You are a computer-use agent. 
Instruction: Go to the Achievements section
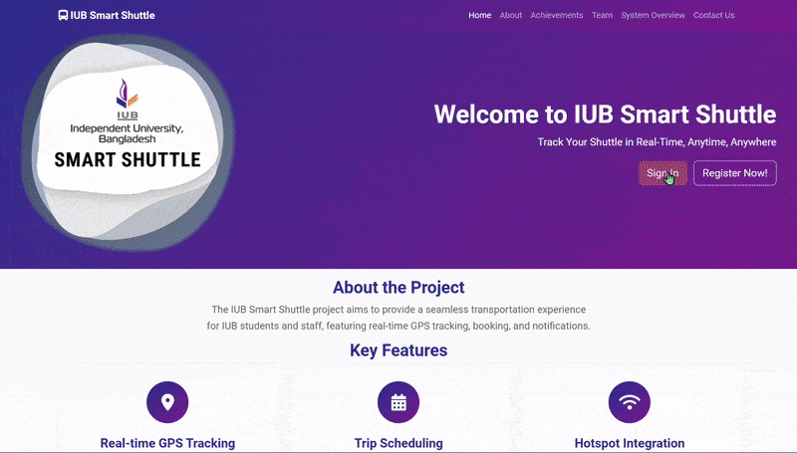pyautogui.click(x=557, y=15)
